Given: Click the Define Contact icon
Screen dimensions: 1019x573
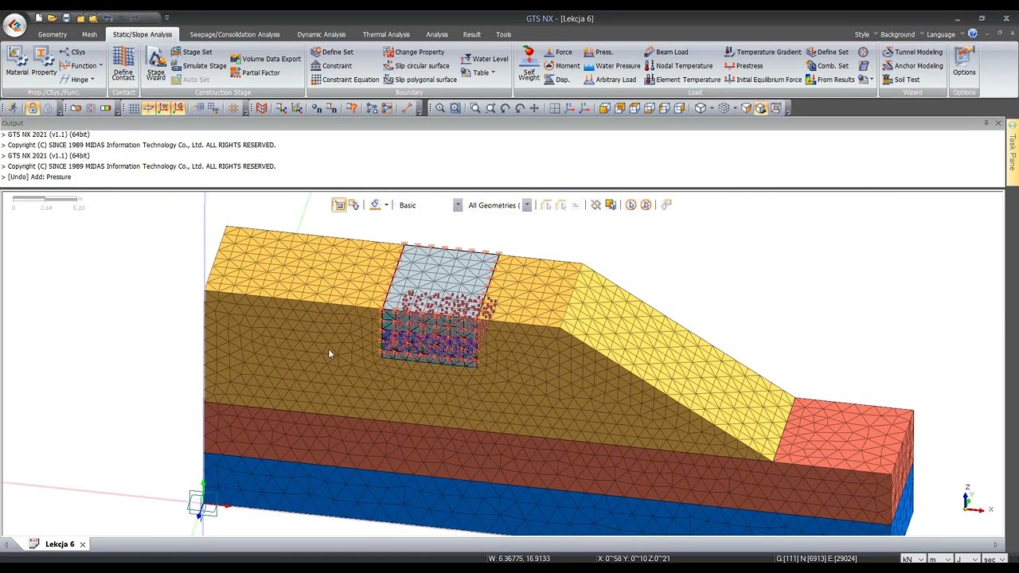Looking at the screenshot, I should click(123, 64).
